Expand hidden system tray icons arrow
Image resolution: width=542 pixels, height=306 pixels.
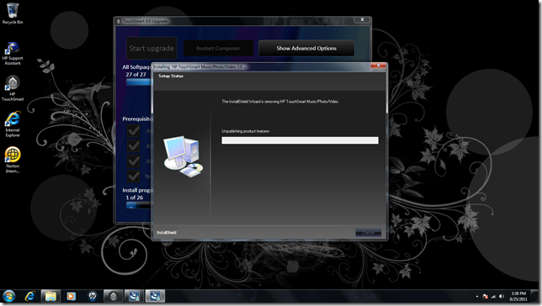tap(477, 296)
